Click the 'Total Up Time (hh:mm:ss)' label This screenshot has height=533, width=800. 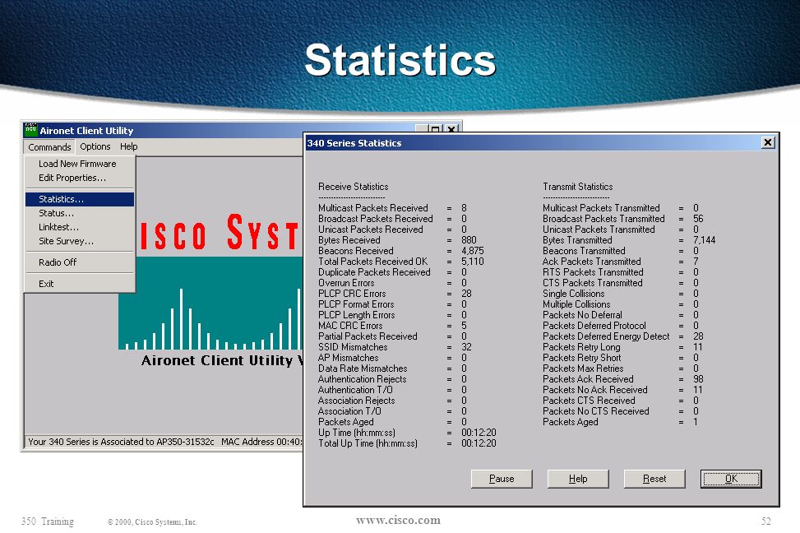tap(368, 443)
